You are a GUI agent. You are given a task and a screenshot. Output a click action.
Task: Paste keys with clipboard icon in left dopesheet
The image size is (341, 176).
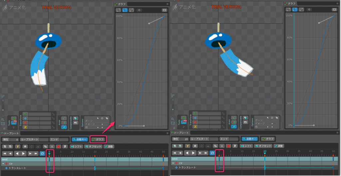point(65,146)
